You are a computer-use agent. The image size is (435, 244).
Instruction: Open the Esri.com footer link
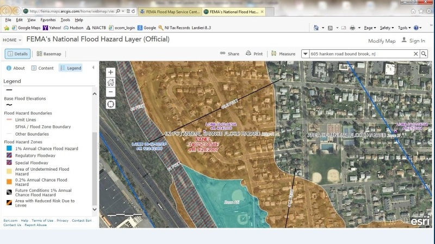click(10, 221)
